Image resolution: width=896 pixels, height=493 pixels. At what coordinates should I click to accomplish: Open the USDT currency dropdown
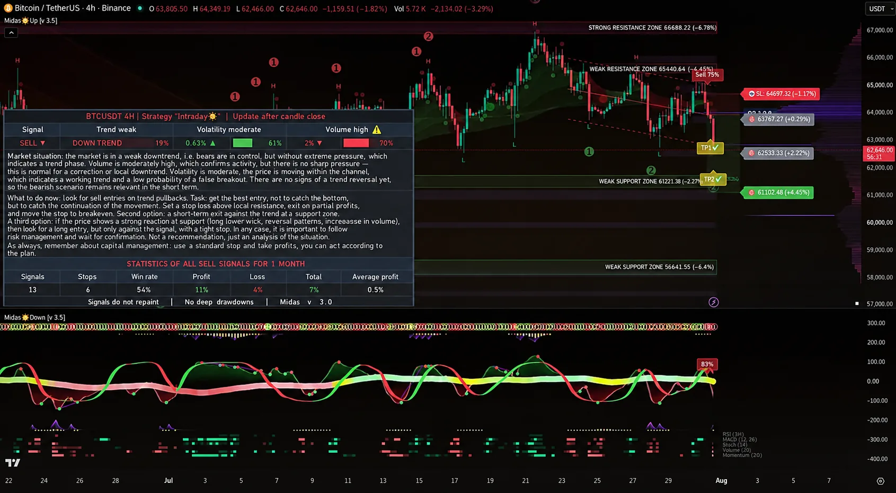point(880,8)
